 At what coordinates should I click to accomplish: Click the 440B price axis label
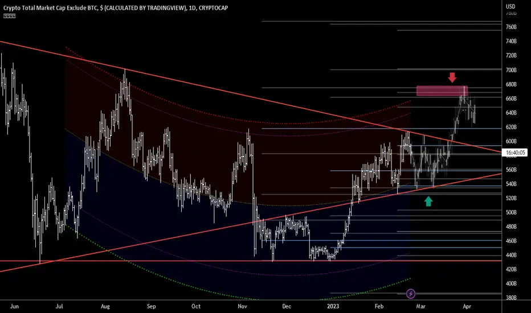pos(511,255)
